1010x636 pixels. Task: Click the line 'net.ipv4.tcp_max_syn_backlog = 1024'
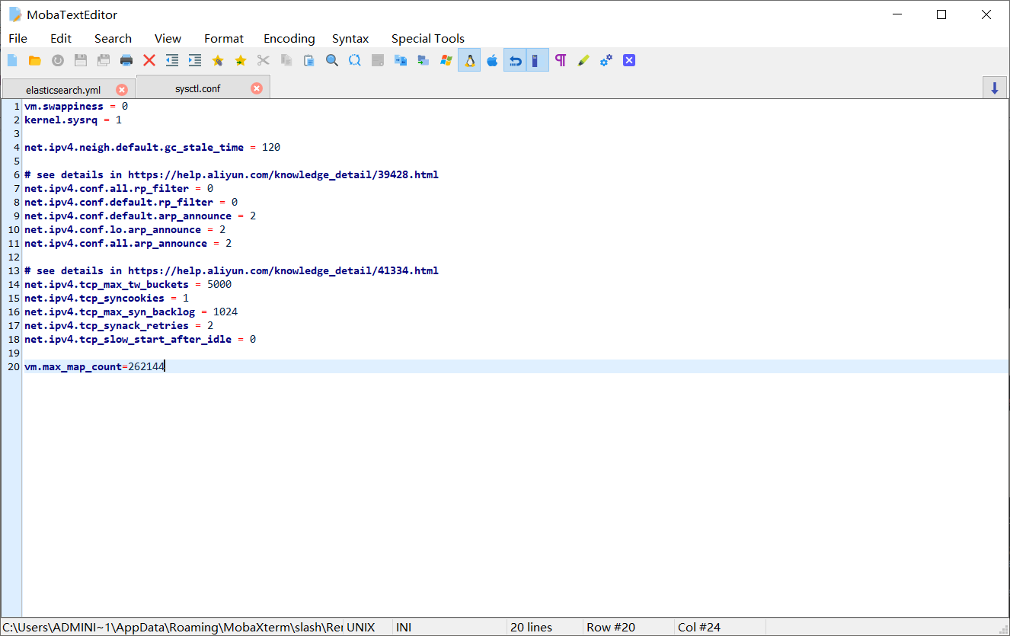click(x=131, y=312)
